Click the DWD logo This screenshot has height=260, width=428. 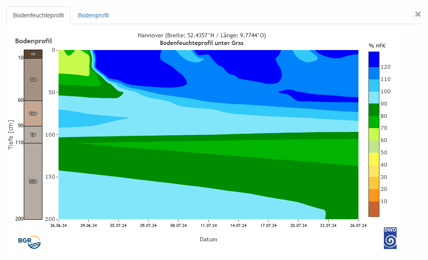(x=390, y=238)
